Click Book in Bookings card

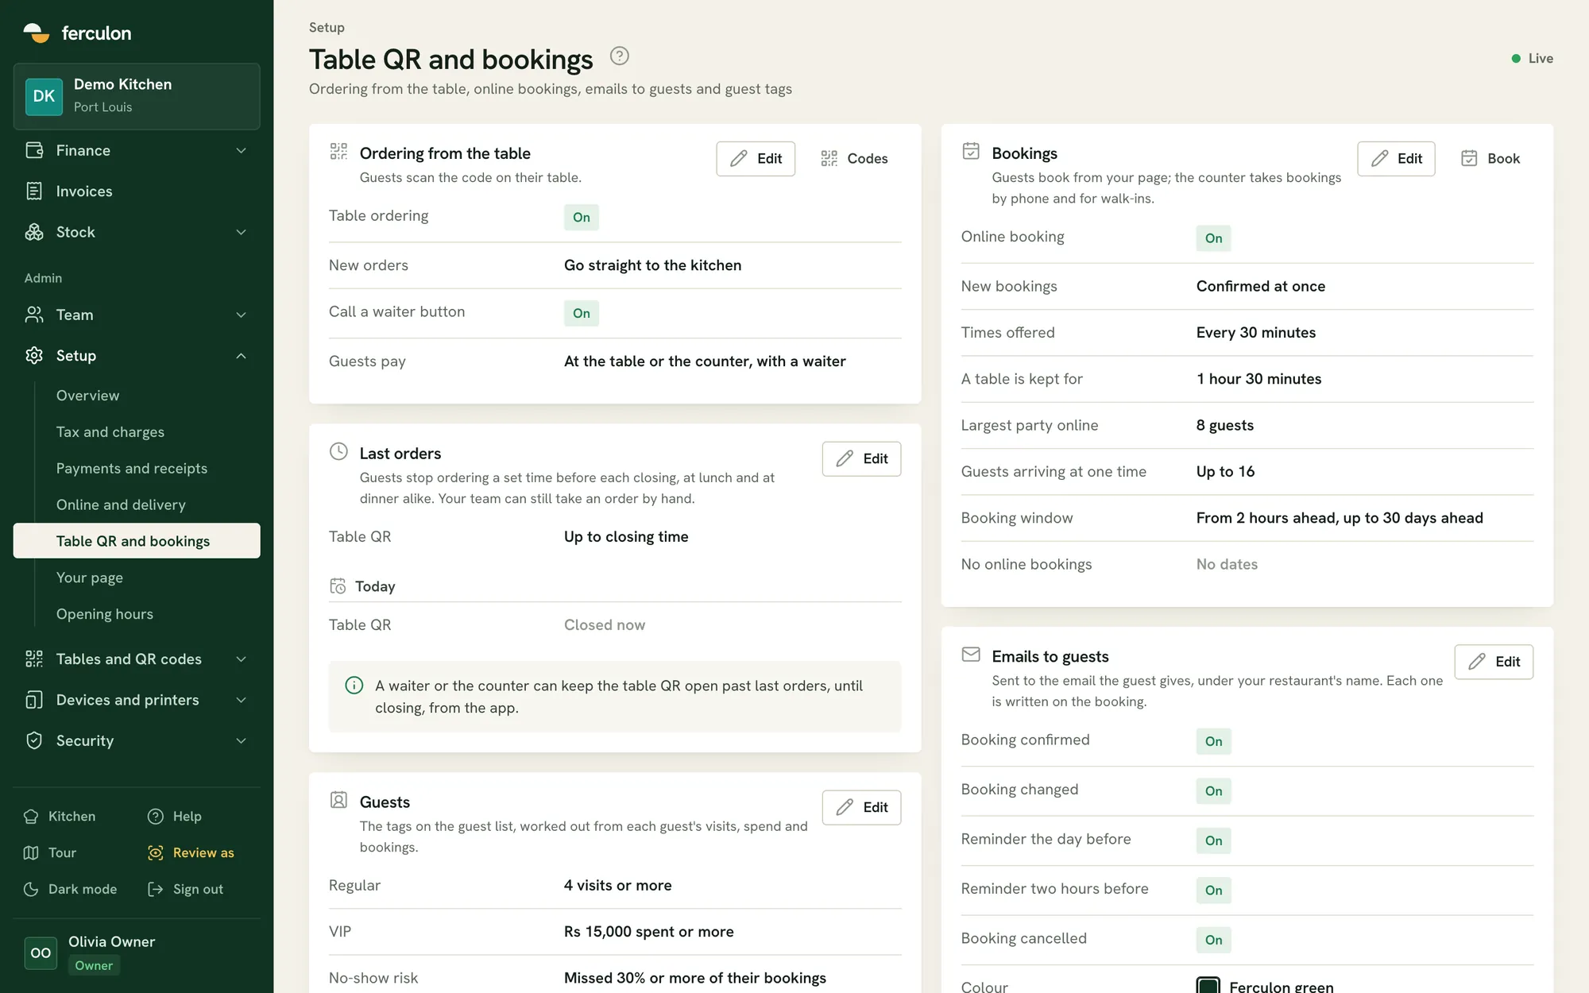click(1490, 159)
